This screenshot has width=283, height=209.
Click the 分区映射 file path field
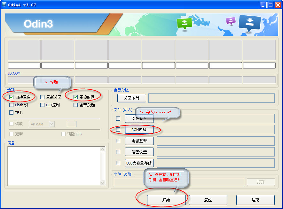(x=211, y=98)
